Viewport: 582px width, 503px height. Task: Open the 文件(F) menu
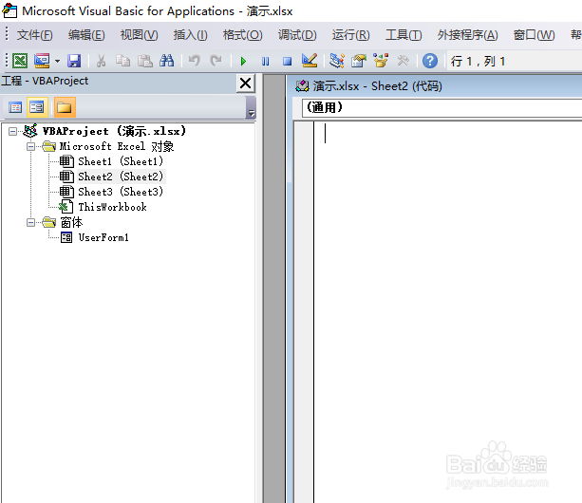click(x=34, y=35)
